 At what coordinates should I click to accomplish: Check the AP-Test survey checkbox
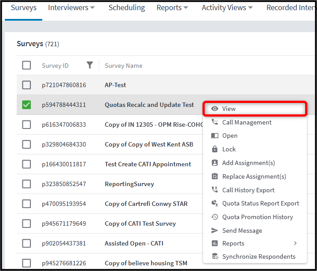coord(26,85)
